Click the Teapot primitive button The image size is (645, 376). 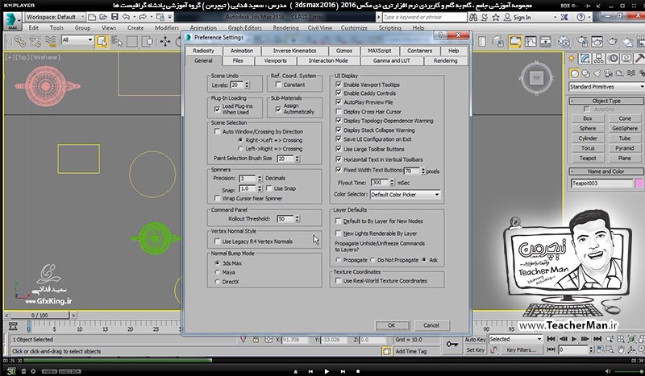588,158
